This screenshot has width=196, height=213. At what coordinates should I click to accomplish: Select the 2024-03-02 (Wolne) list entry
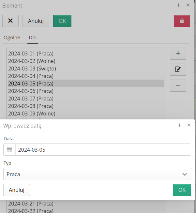32,61
